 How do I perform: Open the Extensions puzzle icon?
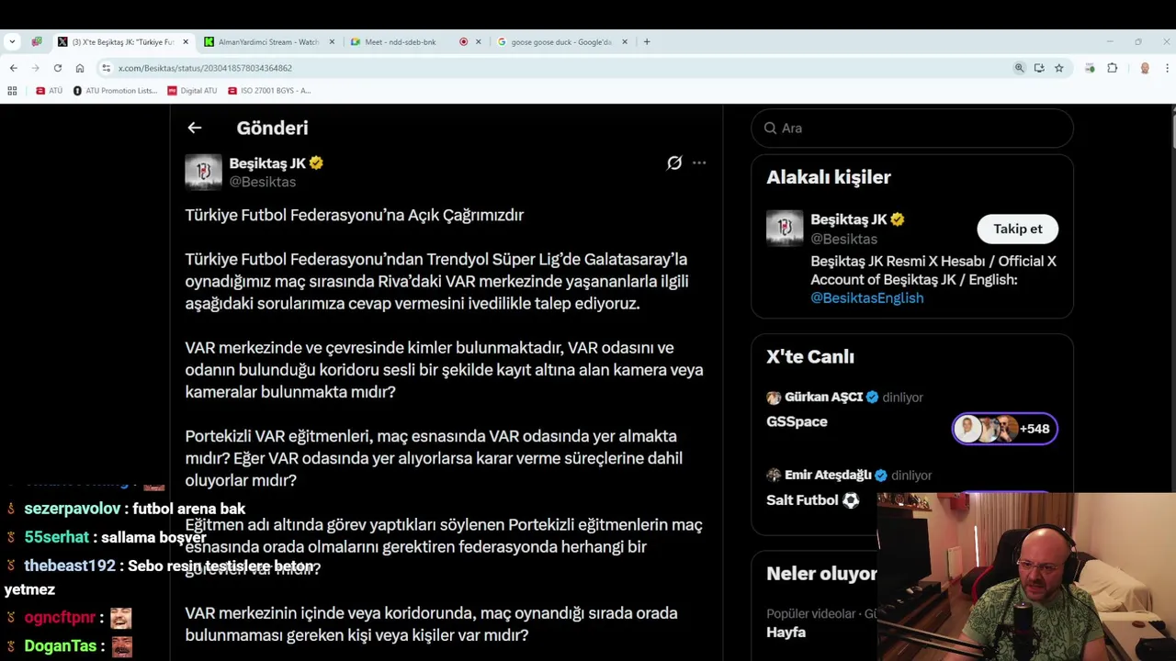click(1112, 68)
